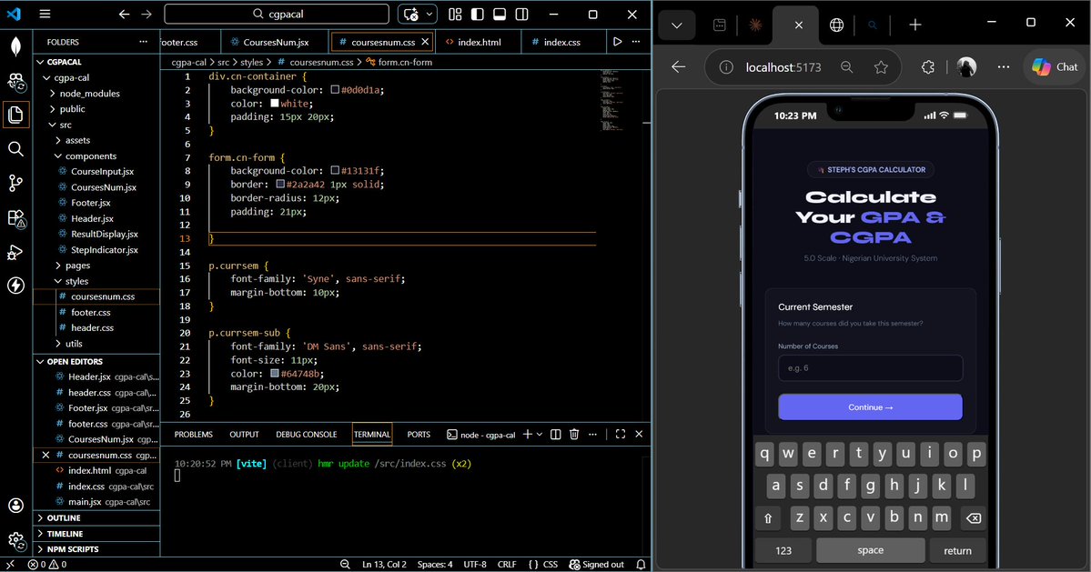Open the MongoDB leaf icon in activity bar
The width and height of the screenshot is (1091, 572).
coord(16,46)
